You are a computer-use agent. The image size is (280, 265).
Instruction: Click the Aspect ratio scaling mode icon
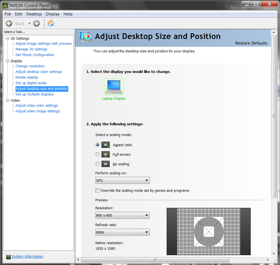click(x=106, y=145)
